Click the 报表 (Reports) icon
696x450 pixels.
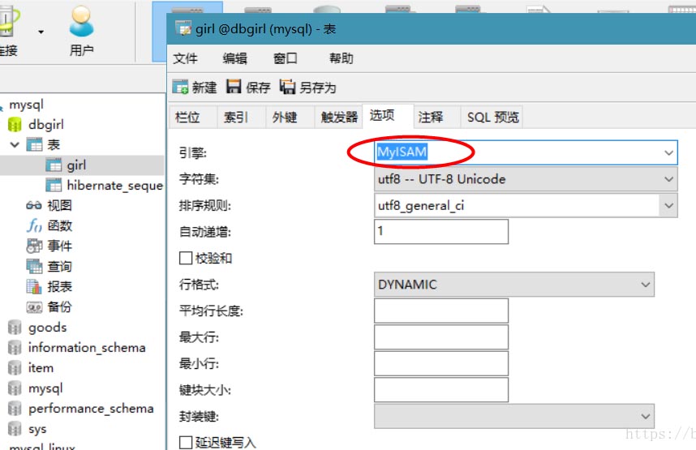coord(34,287)
